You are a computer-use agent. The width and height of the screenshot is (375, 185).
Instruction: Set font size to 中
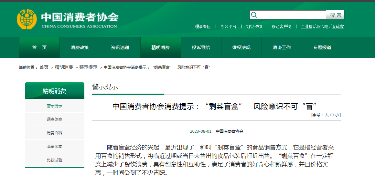332,115
